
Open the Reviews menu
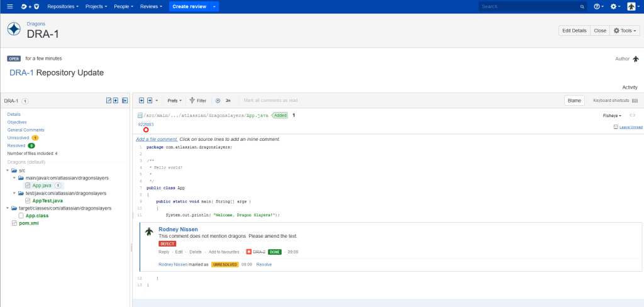tap(151, 6)
